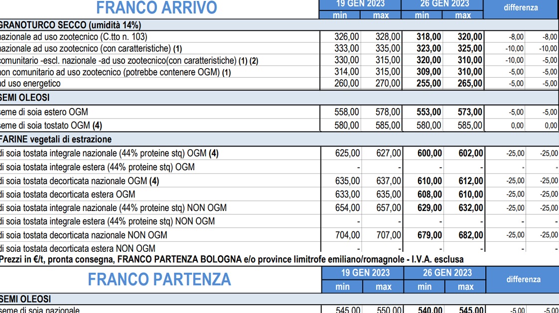Select the "FARINE vegetali di estrazione" section header
559x313 pixels.
[56, 139]
